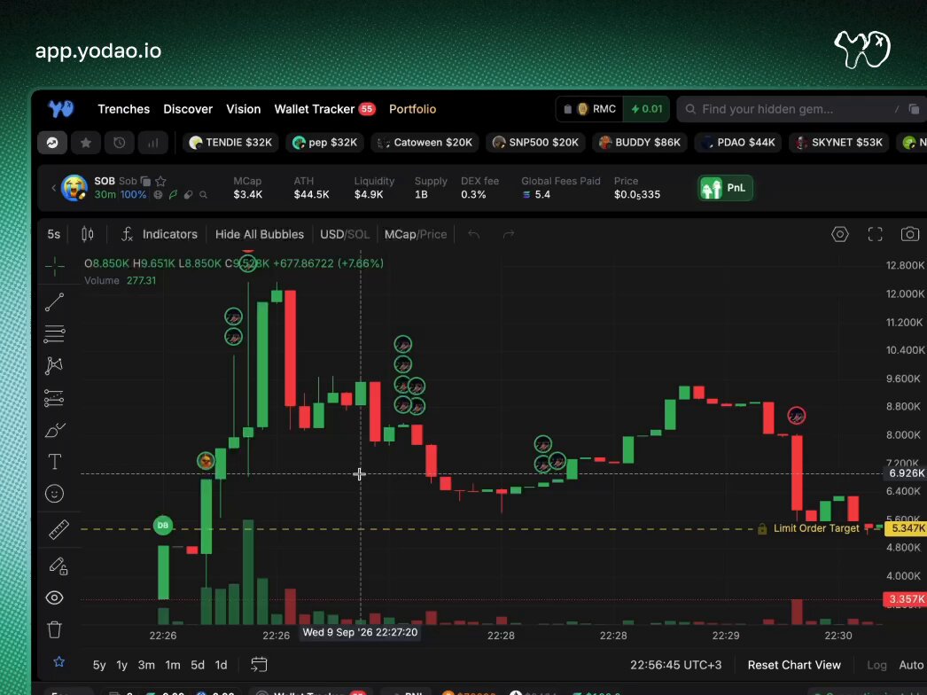Lock all drawing tools
The image size is (927, 695).
58,566
